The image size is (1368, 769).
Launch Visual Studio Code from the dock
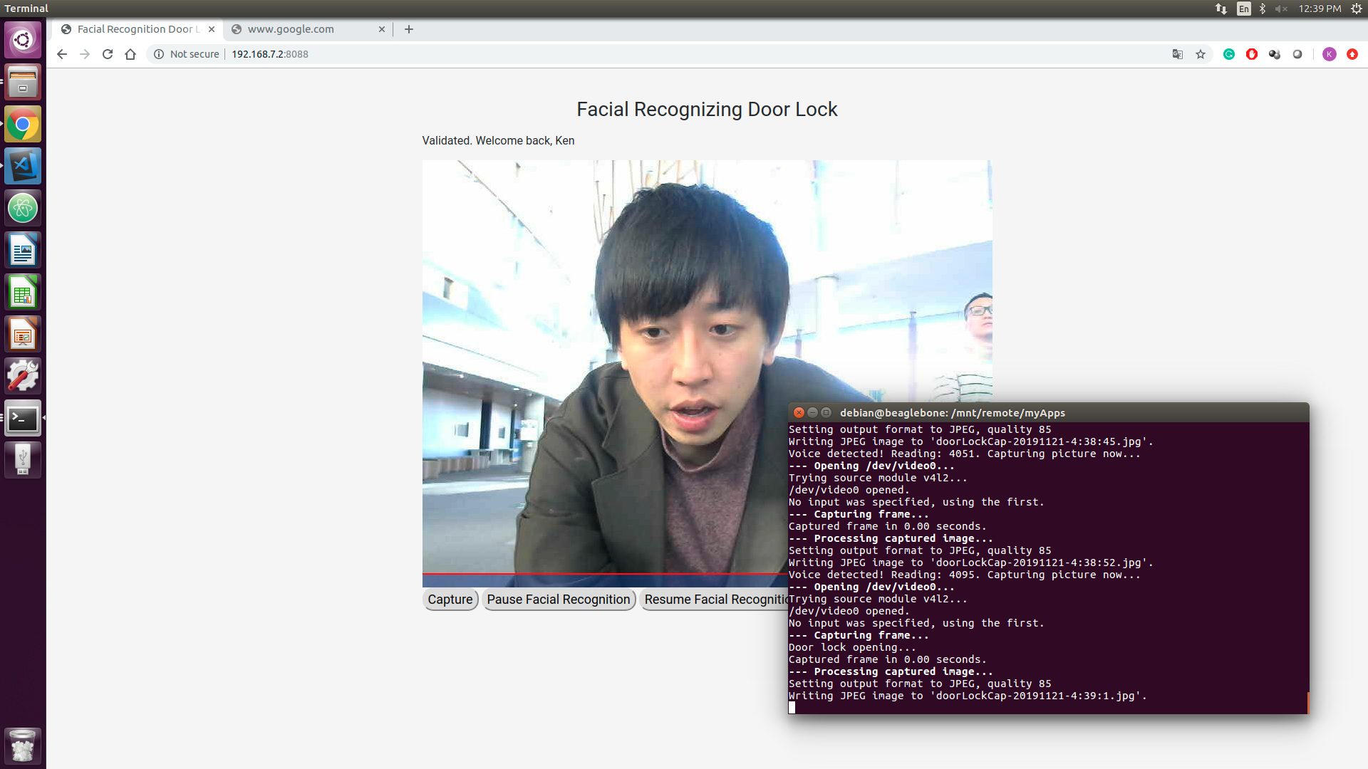(x=23, y=166)
